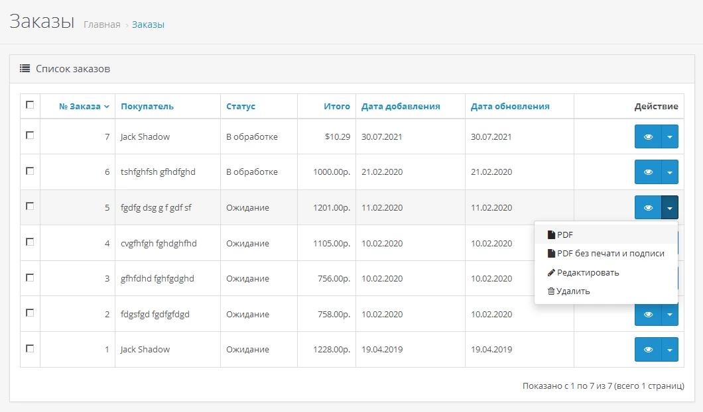703x412 pixels.
Task: Choose PDF без печати и подписи option
Action: point(606,254)
